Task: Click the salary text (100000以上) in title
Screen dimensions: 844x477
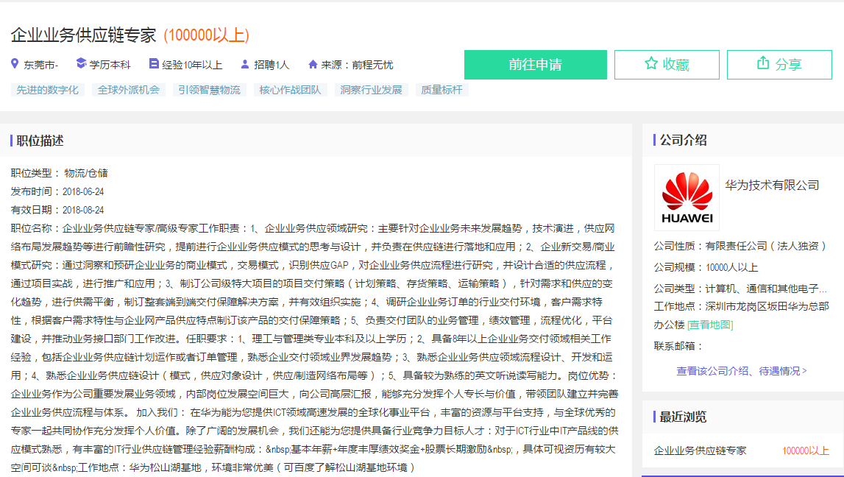Action: [x=206, y=35]
